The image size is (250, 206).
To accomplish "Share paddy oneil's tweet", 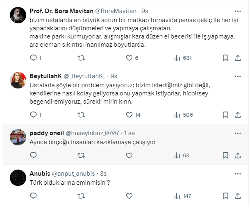I will point(237,156).
